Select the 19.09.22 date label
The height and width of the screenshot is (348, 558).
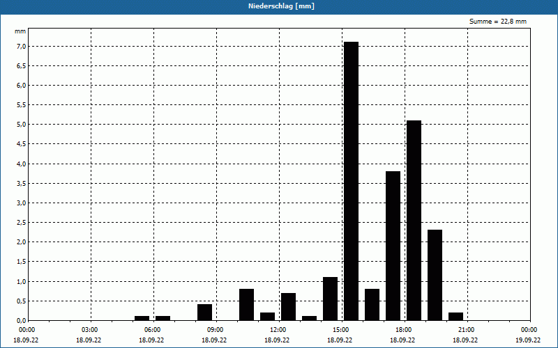point(528,340)
